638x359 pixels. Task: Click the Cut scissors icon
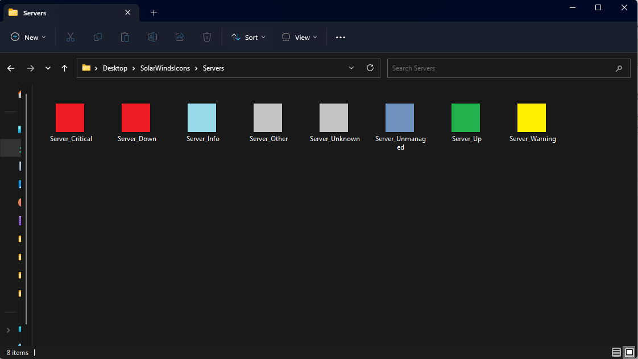click(x=71, y=38)
